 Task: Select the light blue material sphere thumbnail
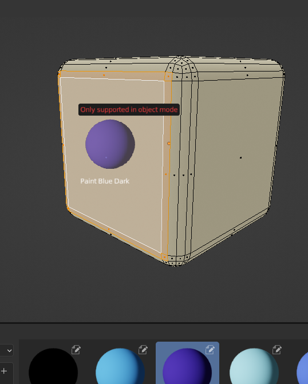click(120, 366)
